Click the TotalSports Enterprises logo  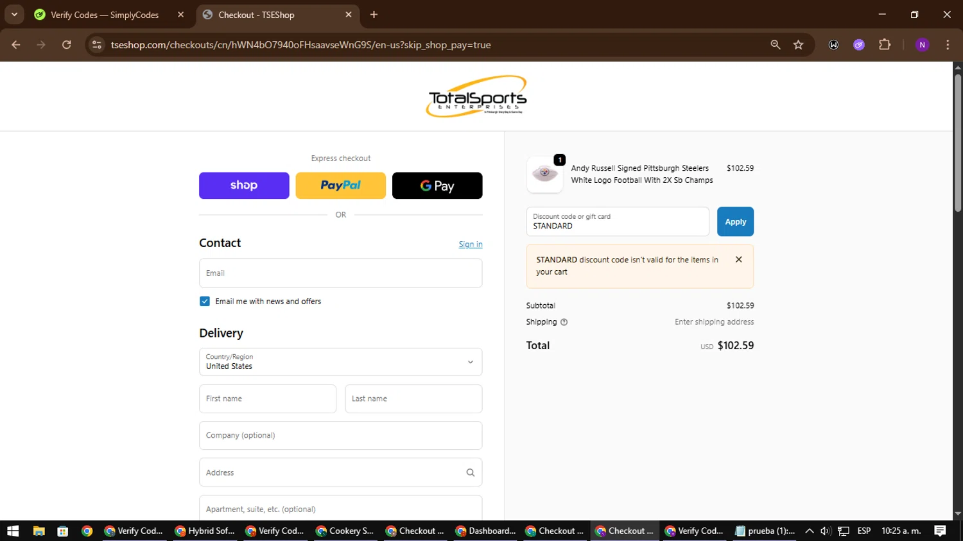click(476, 96)
